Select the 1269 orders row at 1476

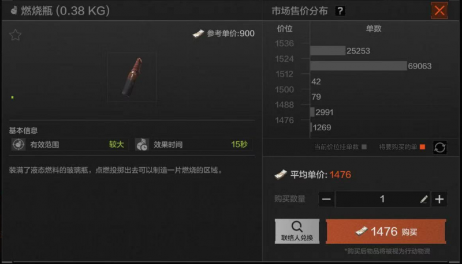pyautogui.click(x=321, y=127)
